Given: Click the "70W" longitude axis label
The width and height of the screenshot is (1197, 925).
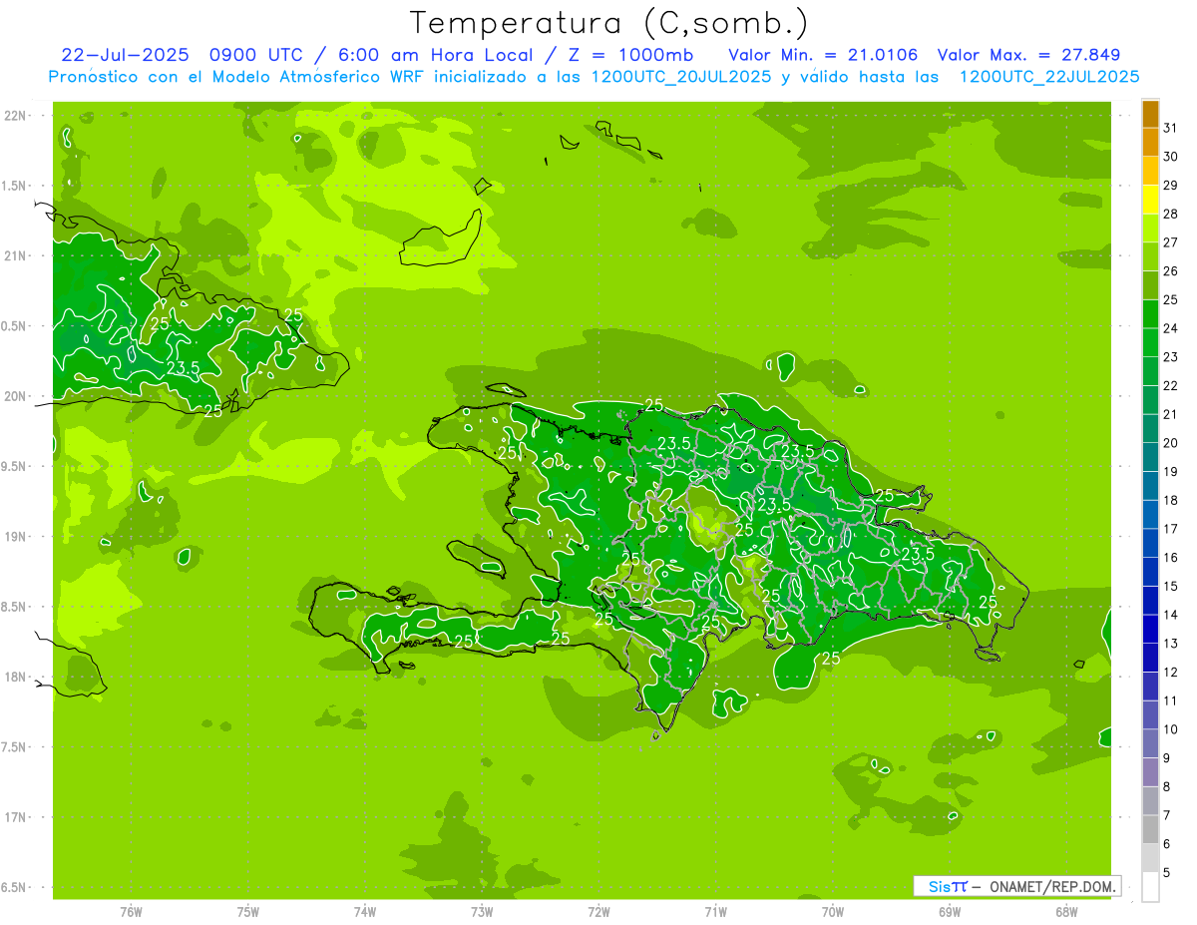Looking at the screenshot, I should [833, 912].
